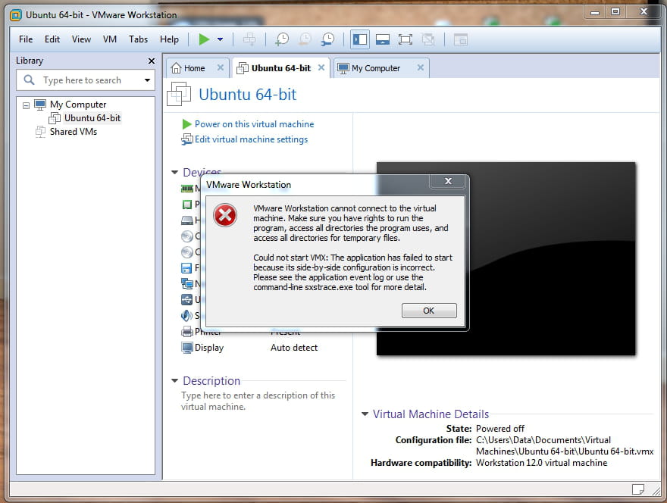This screenshot has width=667, height=503.
Task: Click the Powered off state value
Action: click(499, 428)
